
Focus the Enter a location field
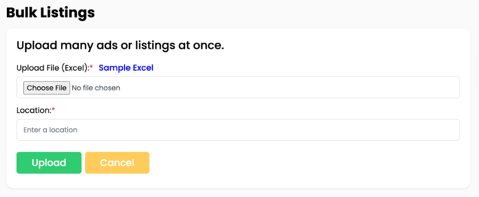[x=238, y=130]
